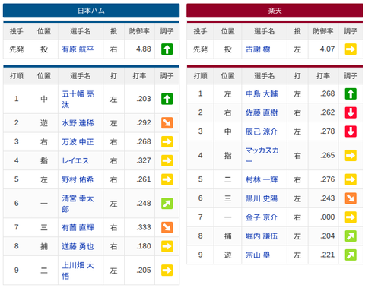Open 有薗 直輝 player page
The height and width of the screenshot is (288, 365).
[78, 227]
